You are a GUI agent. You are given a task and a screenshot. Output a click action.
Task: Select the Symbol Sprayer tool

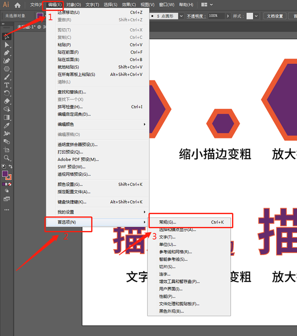click(x=6, y=134)
